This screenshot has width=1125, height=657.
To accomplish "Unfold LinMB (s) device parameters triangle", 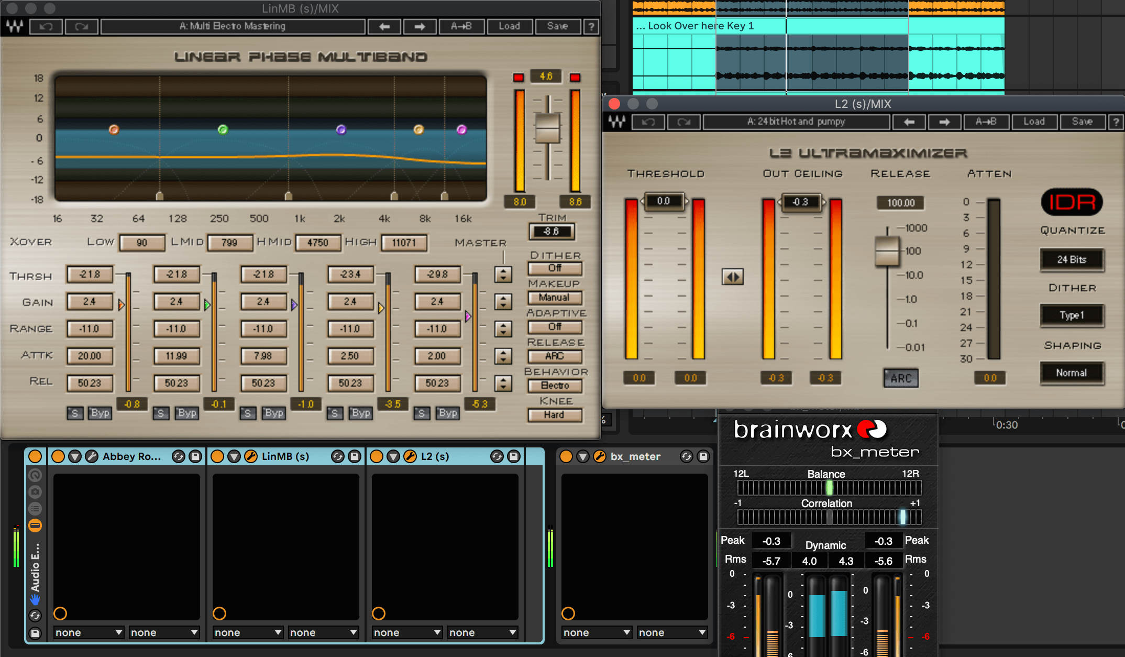I will [234, 456].
